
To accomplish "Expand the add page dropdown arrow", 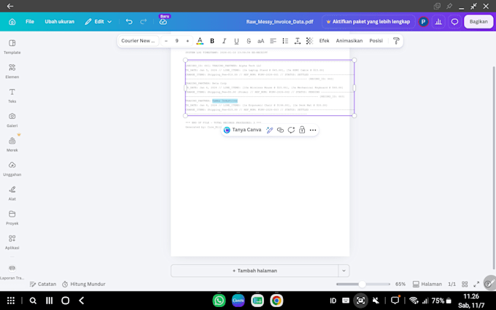I will 344,271.
